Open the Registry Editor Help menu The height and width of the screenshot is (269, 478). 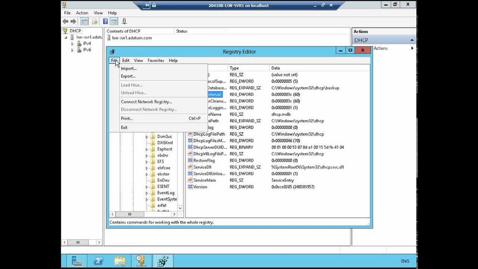[x=173, y=61]
